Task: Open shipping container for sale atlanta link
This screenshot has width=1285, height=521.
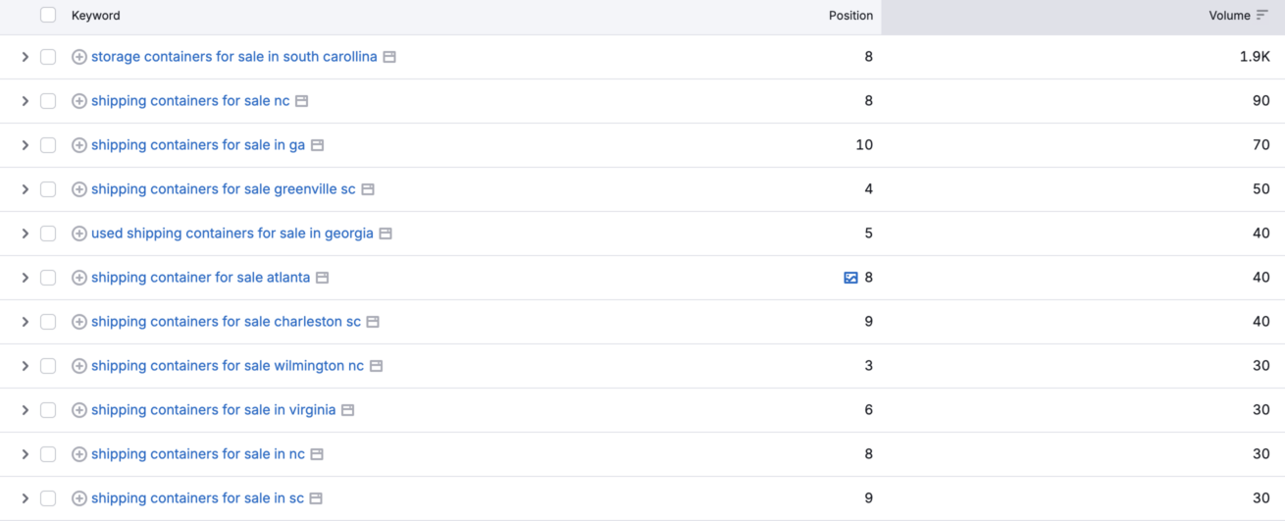Action: [x=201, y=278]
